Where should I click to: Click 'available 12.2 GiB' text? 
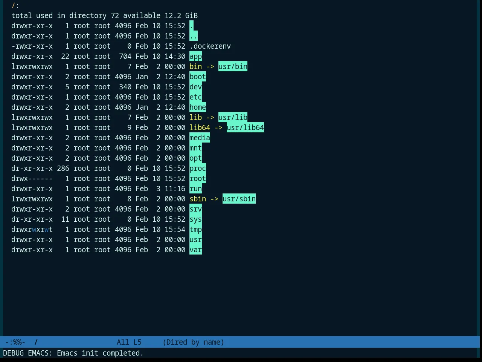click(x=160, y=16)
